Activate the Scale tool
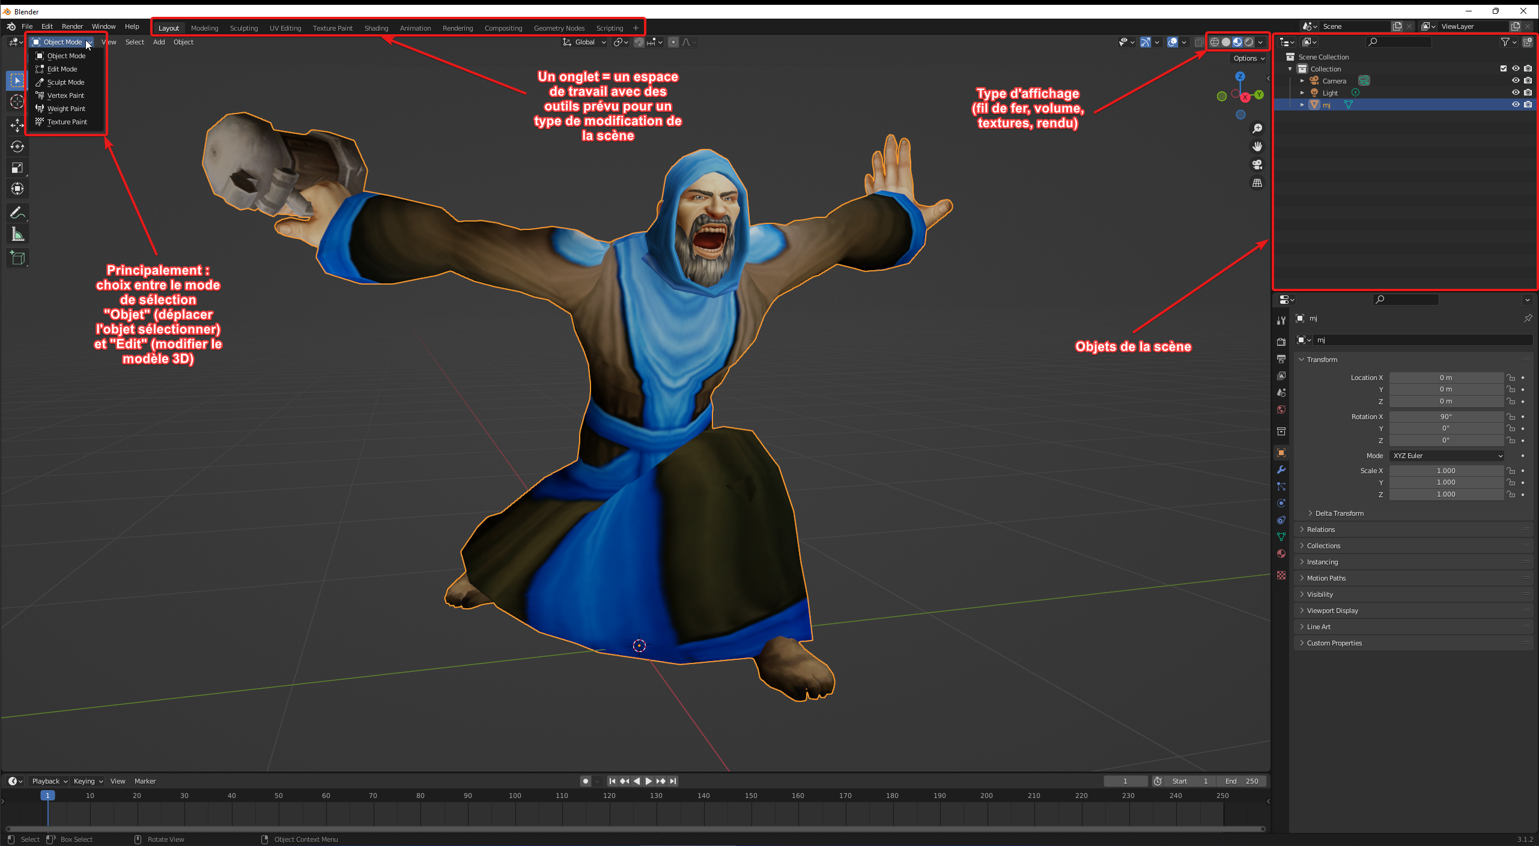This screenshot has height=846, width=1539. [17, 168]
